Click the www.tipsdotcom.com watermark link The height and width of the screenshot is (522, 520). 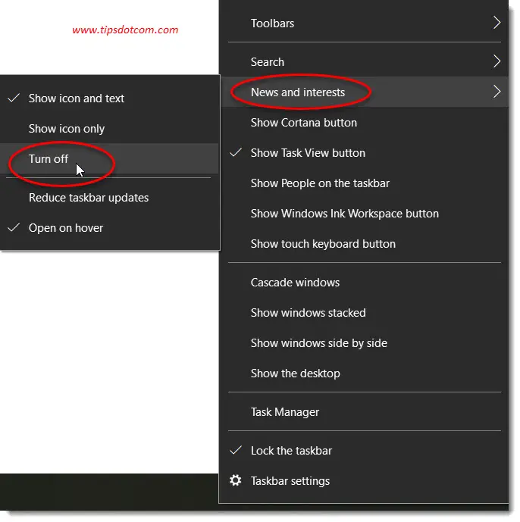[x=125, y=30]
